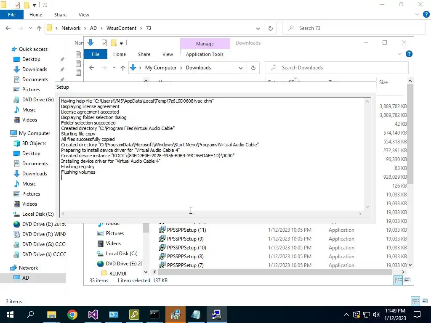Open the View tab in 73 window
This screenshot has width=431, height=323.
pos(84,15)
